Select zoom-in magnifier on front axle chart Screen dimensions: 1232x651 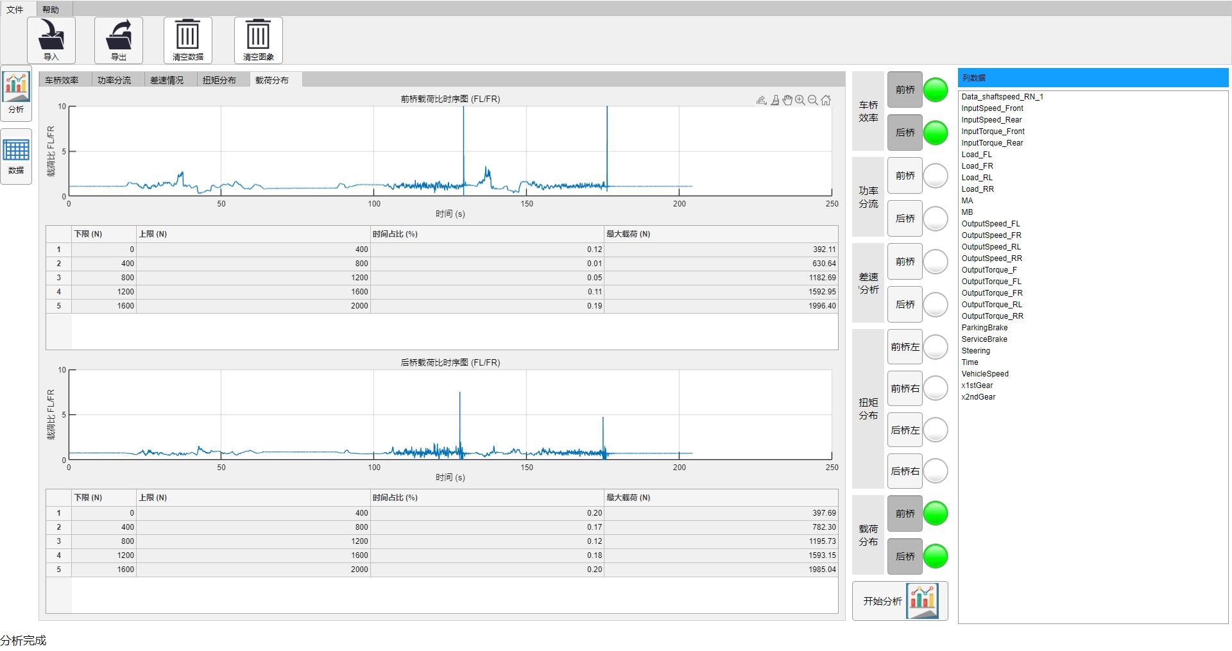click(x=800, y=100)
